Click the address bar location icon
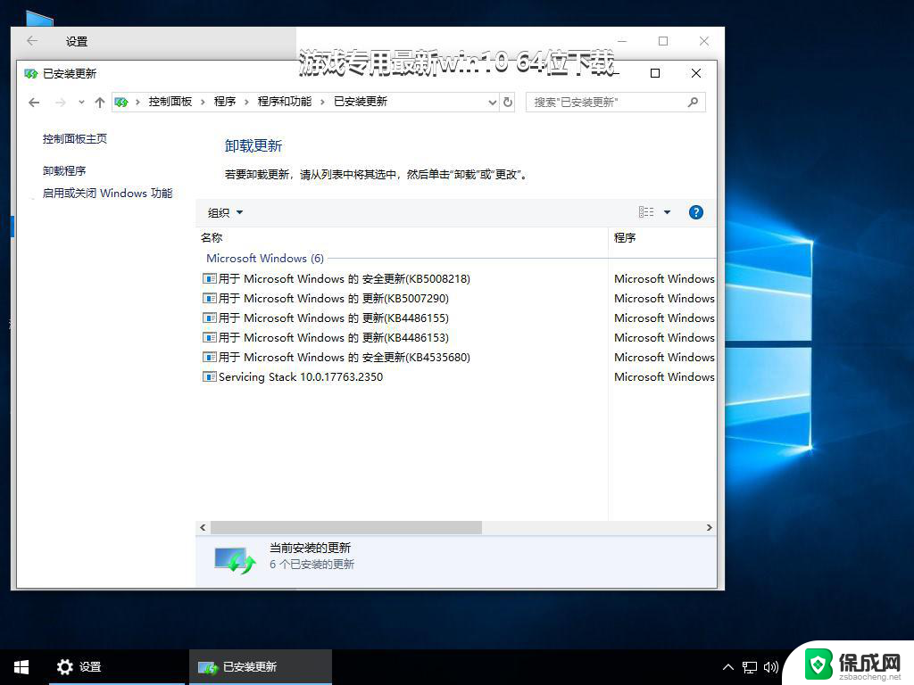Viewport: 914px width, 685px height. [x=121, y=103]
